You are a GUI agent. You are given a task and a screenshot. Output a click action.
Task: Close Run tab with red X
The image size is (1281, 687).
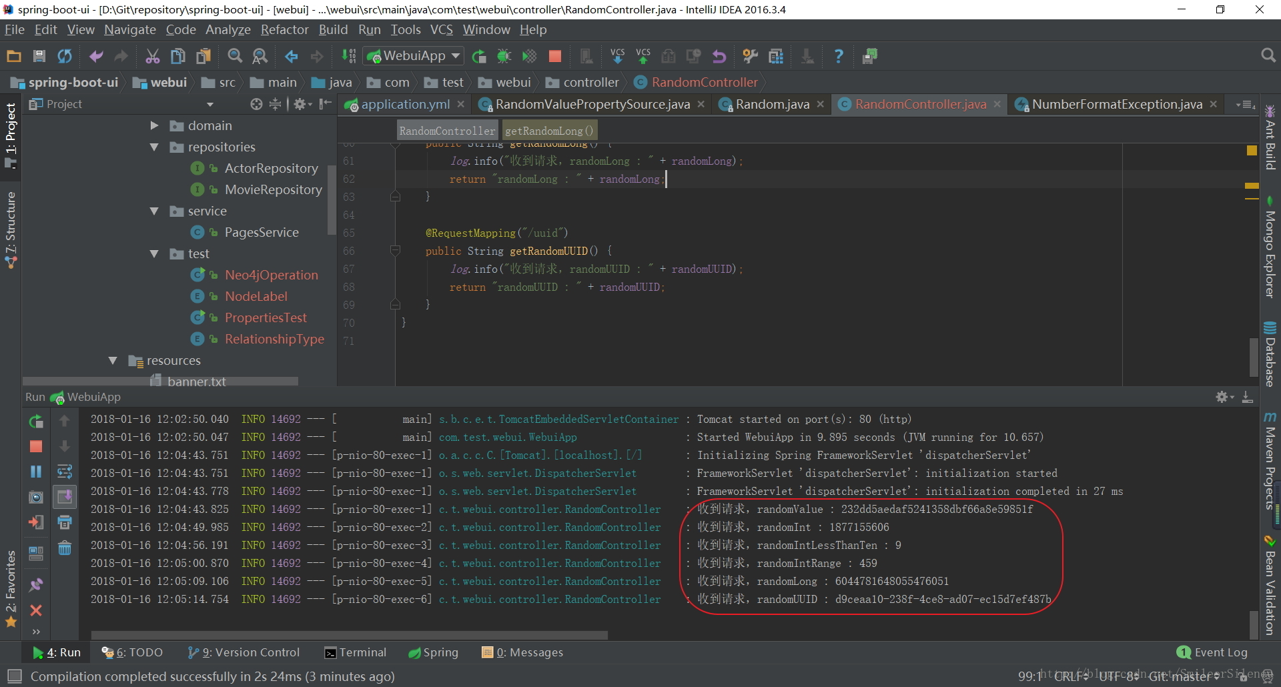click(x=36, y=610)
